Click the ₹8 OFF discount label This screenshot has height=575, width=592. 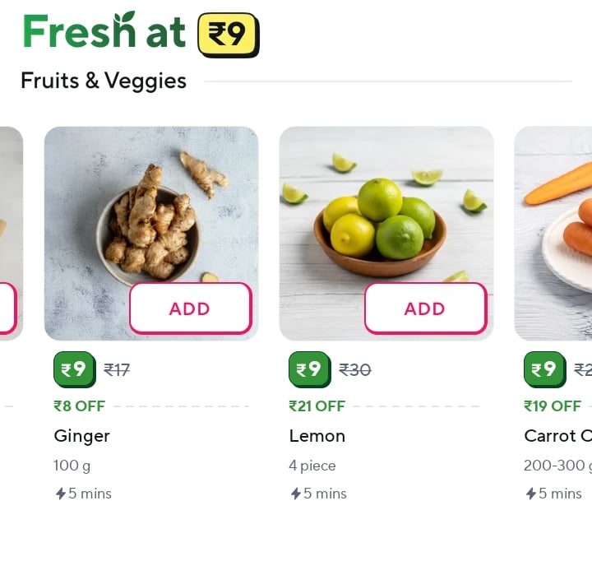click(80, 406)
